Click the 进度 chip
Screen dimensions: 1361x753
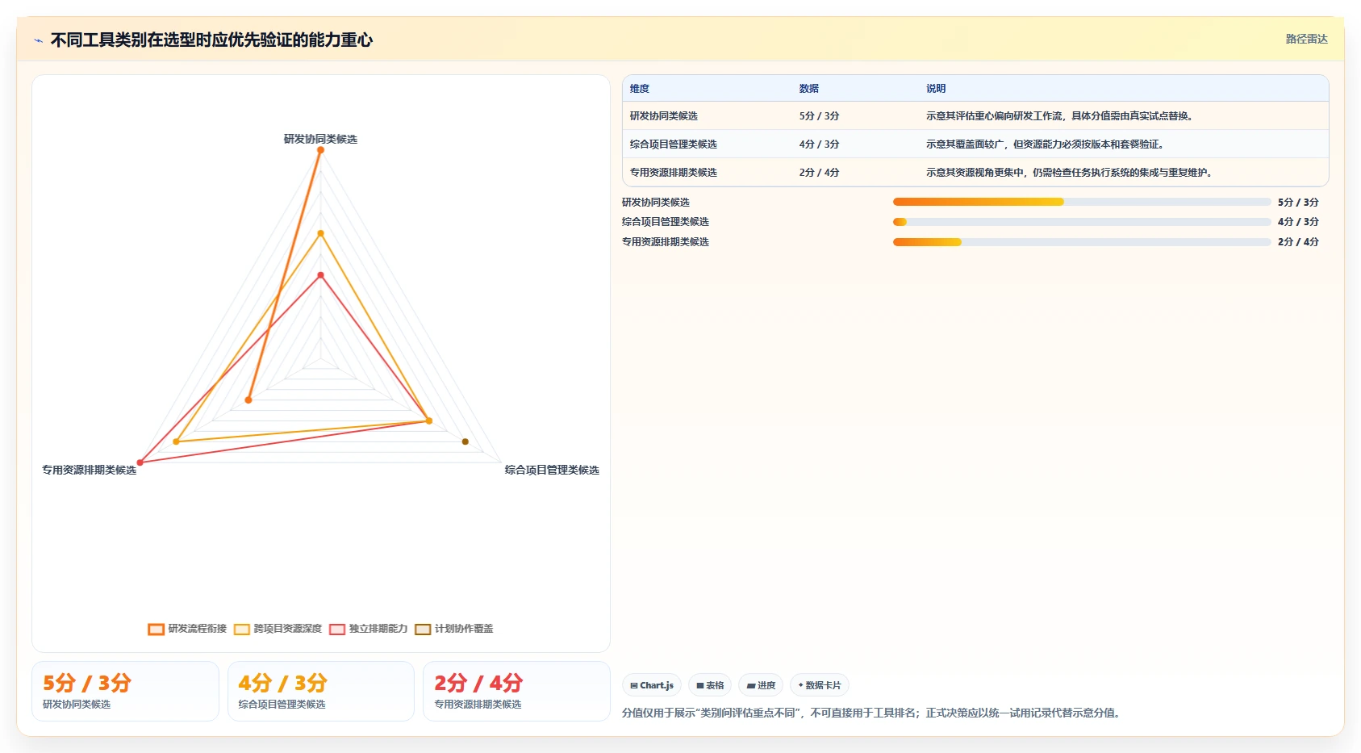tap(761, 685)
